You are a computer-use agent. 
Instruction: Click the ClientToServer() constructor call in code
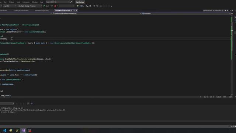37,32
